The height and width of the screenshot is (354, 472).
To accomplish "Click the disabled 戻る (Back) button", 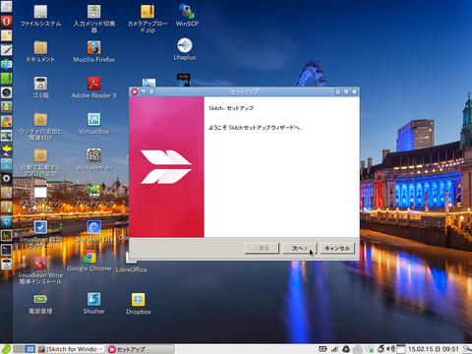I will 262,248.
